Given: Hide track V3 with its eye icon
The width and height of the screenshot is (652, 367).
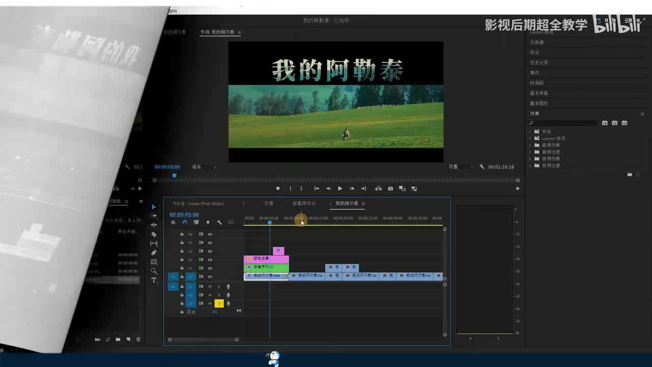Looking at the screenshot, I should 210,260.
